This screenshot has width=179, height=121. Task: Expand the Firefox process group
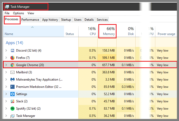(6, 58)
